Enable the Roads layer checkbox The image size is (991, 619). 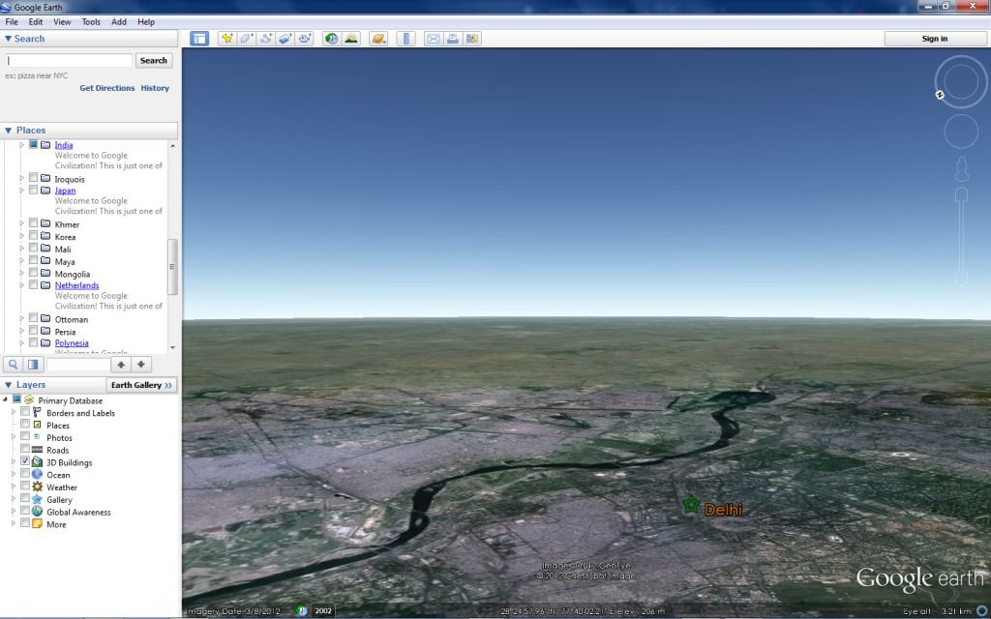tap(25, 449)
